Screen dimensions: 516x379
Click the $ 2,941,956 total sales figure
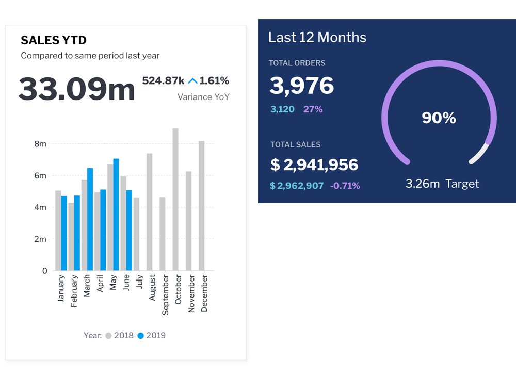(314, 165)
